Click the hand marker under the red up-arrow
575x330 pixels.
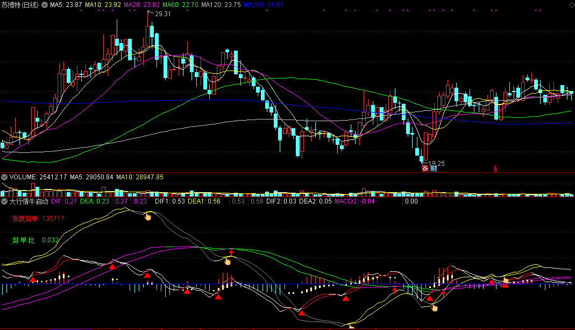click(228, 261)
